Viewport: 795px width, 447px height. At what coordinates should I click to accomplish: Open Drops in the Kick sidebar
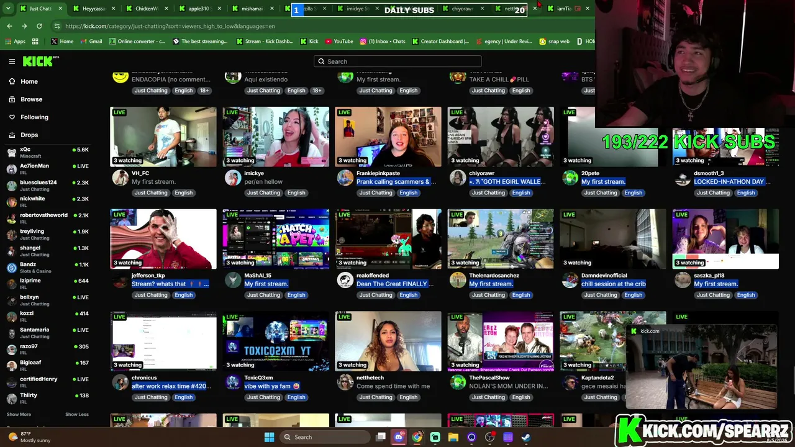[29, 135]
